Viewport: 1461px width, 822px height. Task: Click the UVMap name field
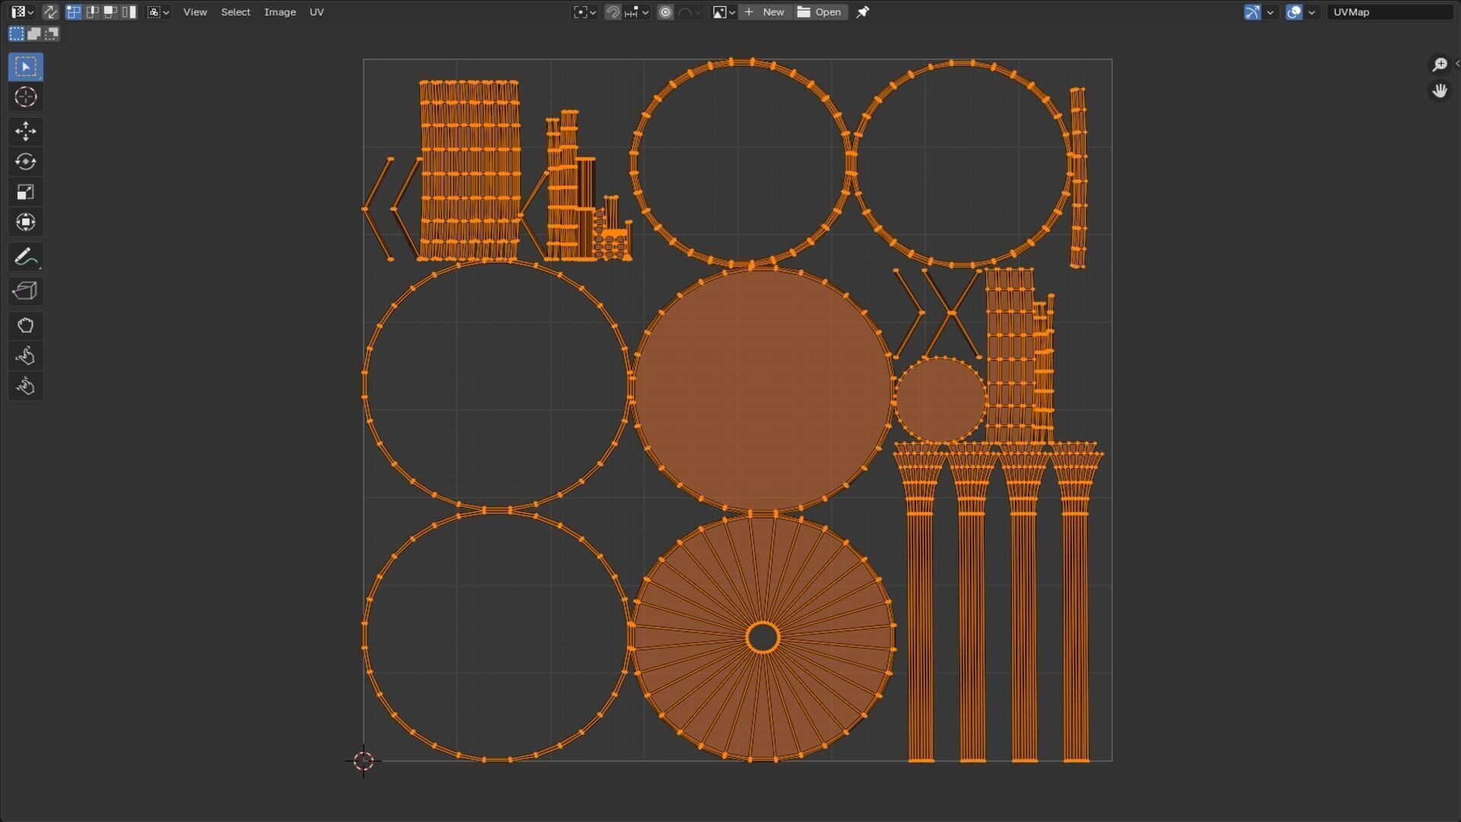[x=1389, y=12]
